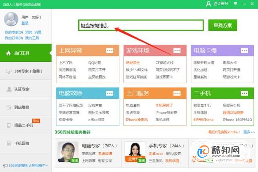Click the iPhone 16G升64G item
The height and width of the screenshot is (172, 258).
click(238, 120)
